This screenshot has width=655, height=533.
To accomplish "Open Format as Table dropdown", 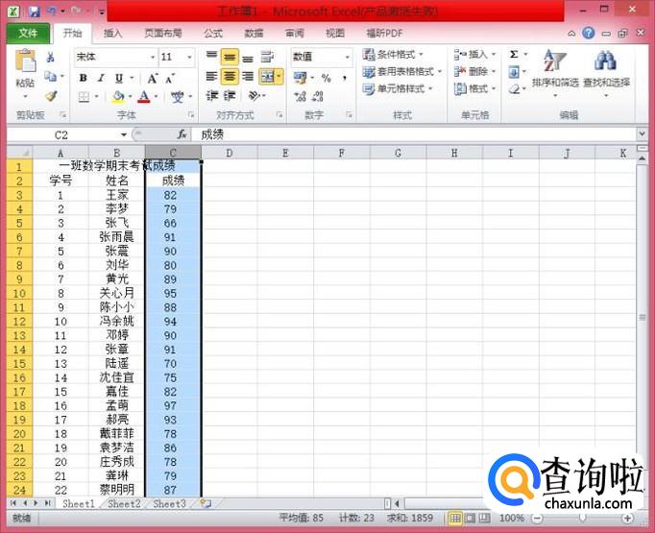I will pyautogui.click(x=401, y=71).
